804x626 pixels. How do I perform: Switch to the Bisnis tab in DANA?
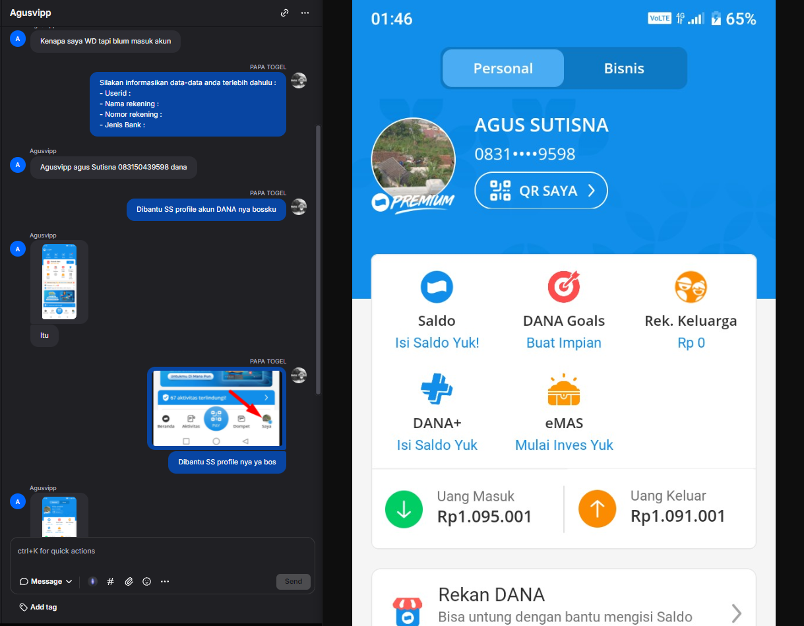[624, 68]
